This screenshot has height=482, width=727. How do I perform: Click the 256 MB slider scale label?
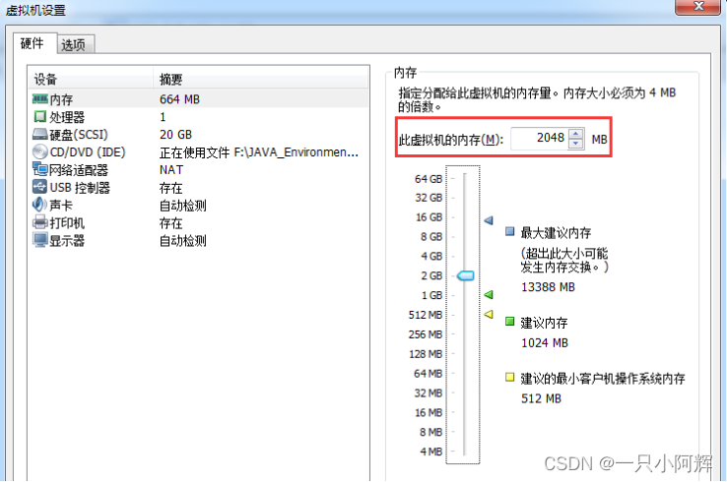tap(426, 334)
